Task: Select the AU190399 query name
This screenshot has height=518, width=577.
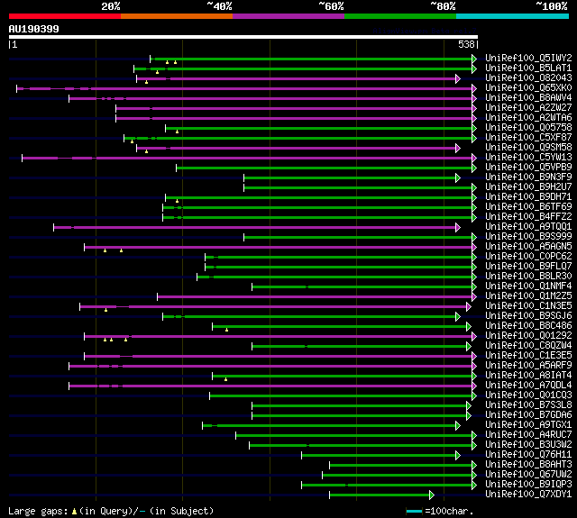Action: coord(34,29)
